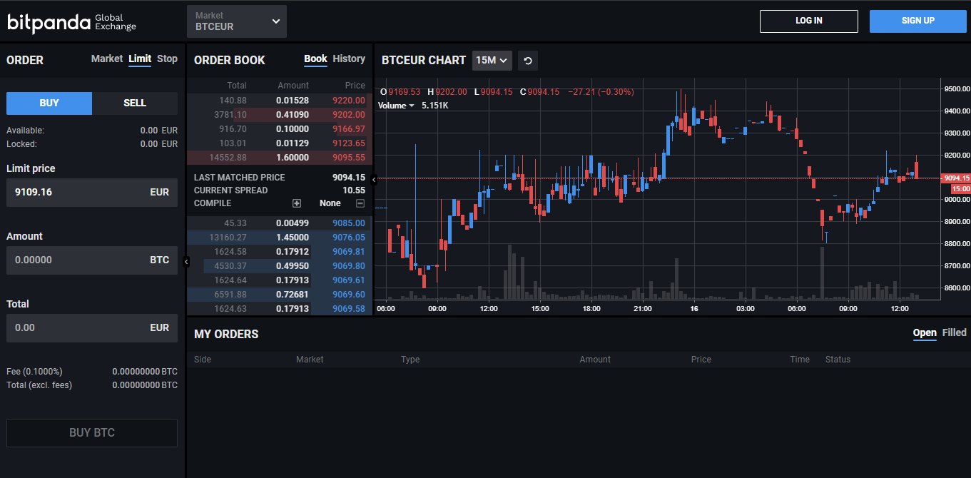This screenshot has height=478, width=971.
Task: Click the Total EUR input field
Action: point(92,328)
